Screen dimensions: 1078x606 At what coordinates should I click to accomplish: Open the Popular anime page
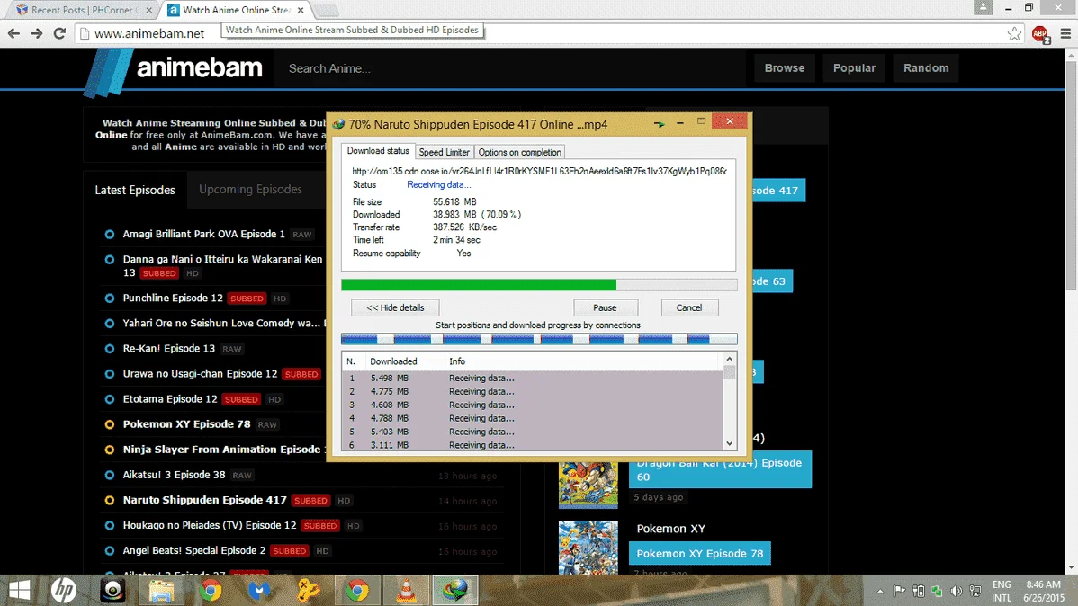tap(854, 68)
